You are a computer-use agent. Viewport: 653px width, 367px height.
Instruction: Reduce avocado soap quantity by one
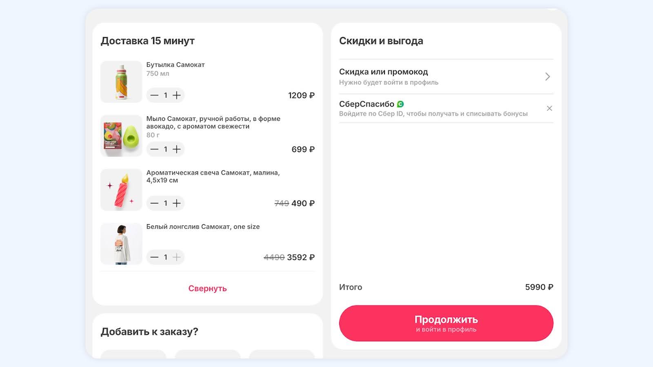(154, 149)
